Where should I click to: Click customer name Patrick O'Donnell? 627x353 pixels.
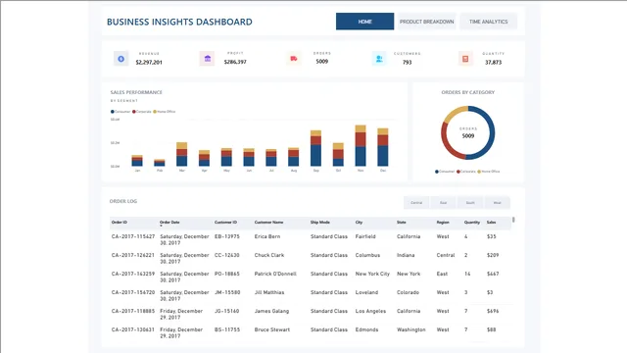tap(275, 274)
